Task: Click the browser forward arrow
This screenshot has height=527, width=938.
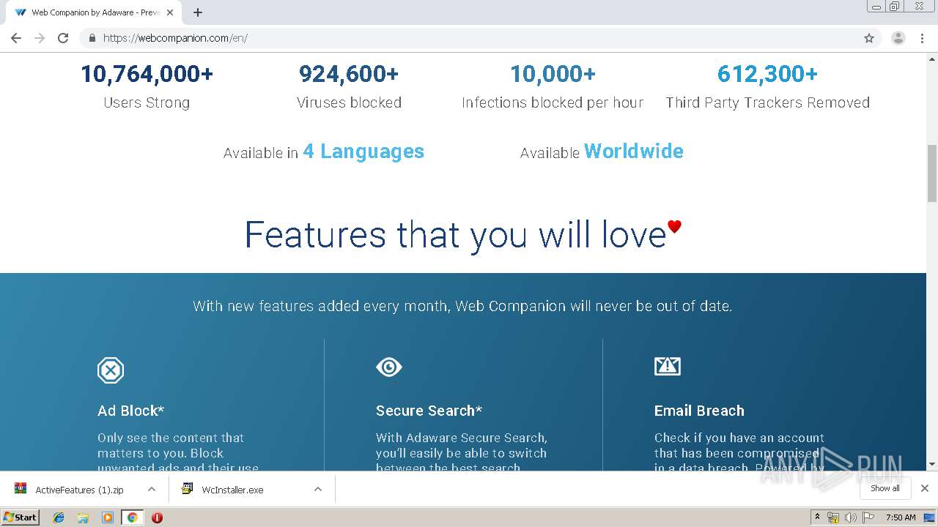Action: click(x=40, y=38)
